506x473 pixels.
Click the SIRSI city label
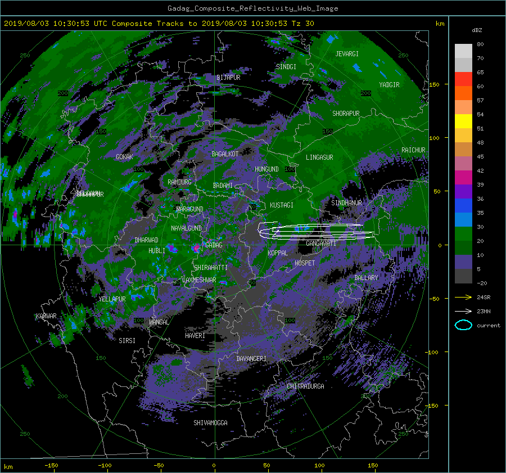click(x=127, y=341)
